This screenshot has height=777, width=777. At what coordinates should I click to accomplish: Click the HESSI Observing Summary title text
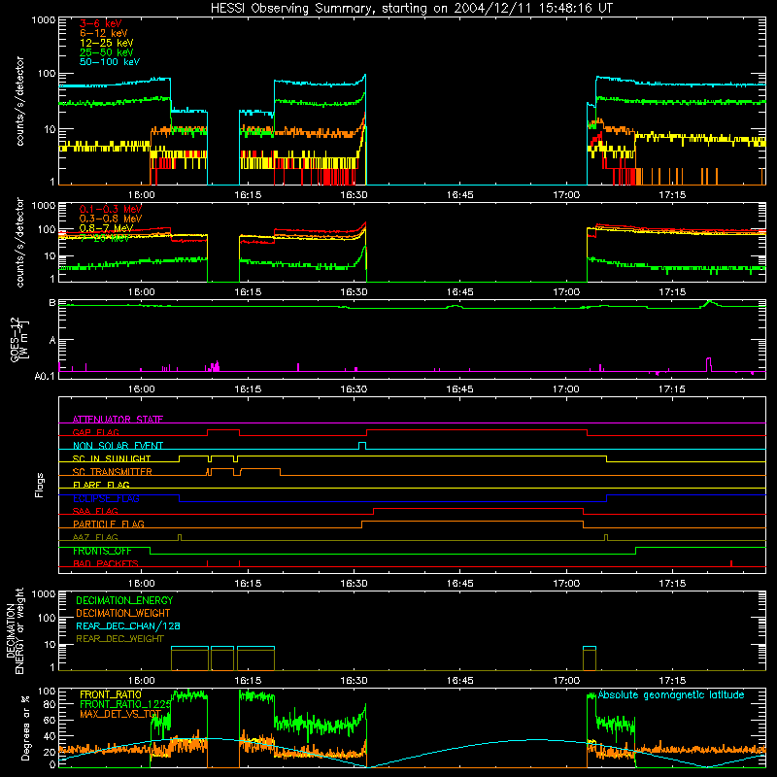click(x=412, y=9)
